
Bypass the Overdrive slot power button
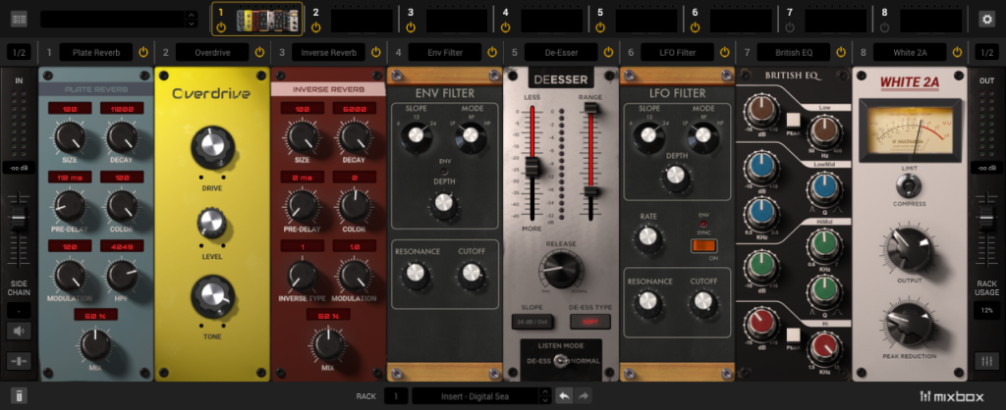(x=259, y=52)
